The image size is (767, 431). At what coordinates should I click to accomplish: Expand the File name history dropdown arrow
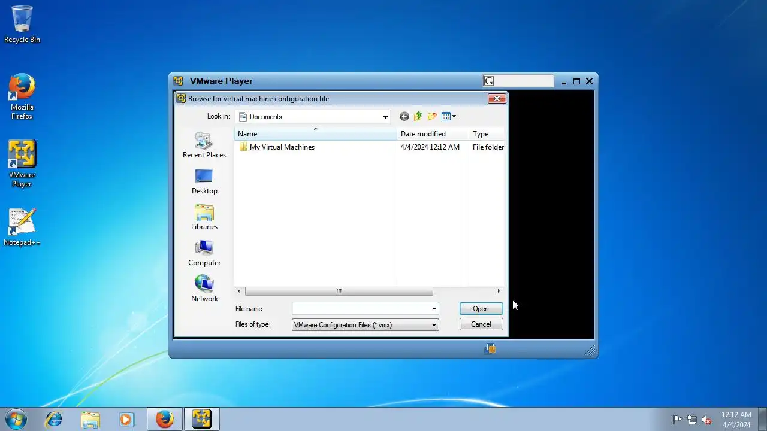[x=434, y=309]
